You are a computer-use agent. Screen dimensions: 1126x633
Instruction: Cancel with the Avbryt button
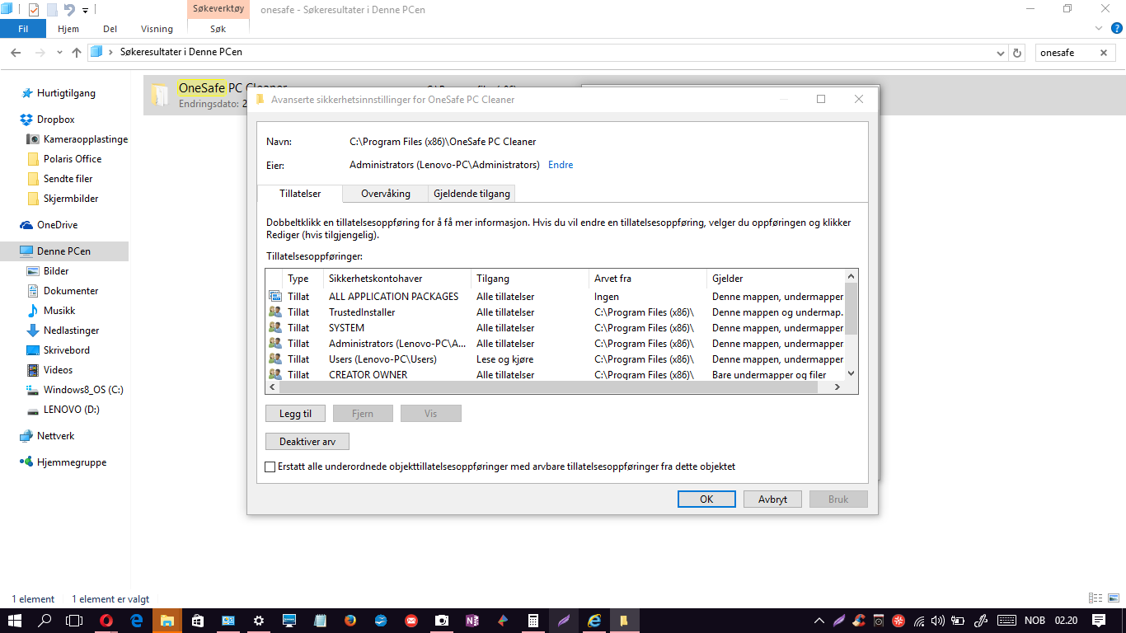pyautogui.click(x=773, y=499)
